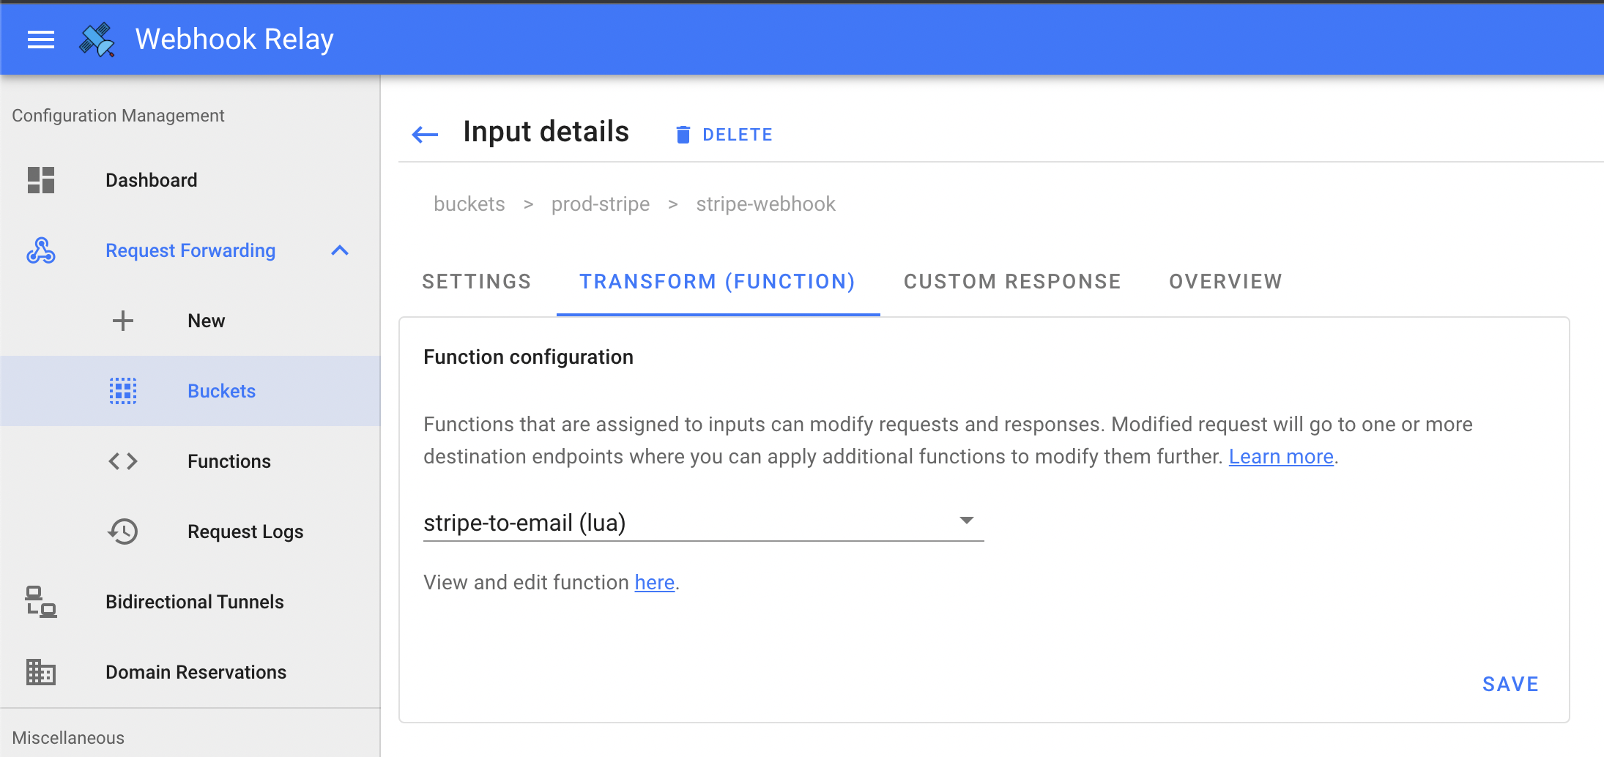
Task: Collapse the Request Forwarding section
Action: pos(339,250)
